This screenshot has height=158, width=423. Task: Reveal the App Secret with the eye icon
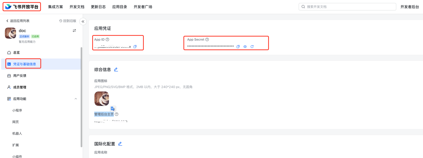(x=245, y=47)
